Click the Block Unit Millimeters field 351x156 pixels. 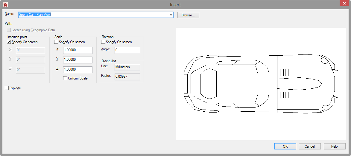click(127, 67)
